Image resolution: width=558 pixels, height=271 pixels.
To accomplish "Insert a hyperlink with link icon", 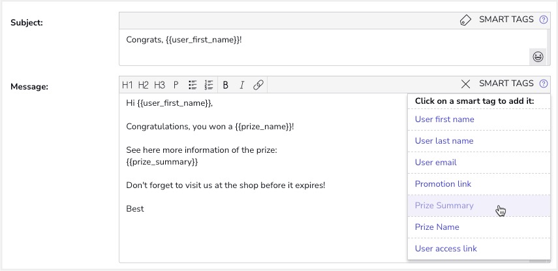I will tap(258, 85).
